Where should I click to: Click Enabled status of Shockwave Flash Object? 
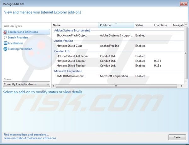[x=140, y=35]
